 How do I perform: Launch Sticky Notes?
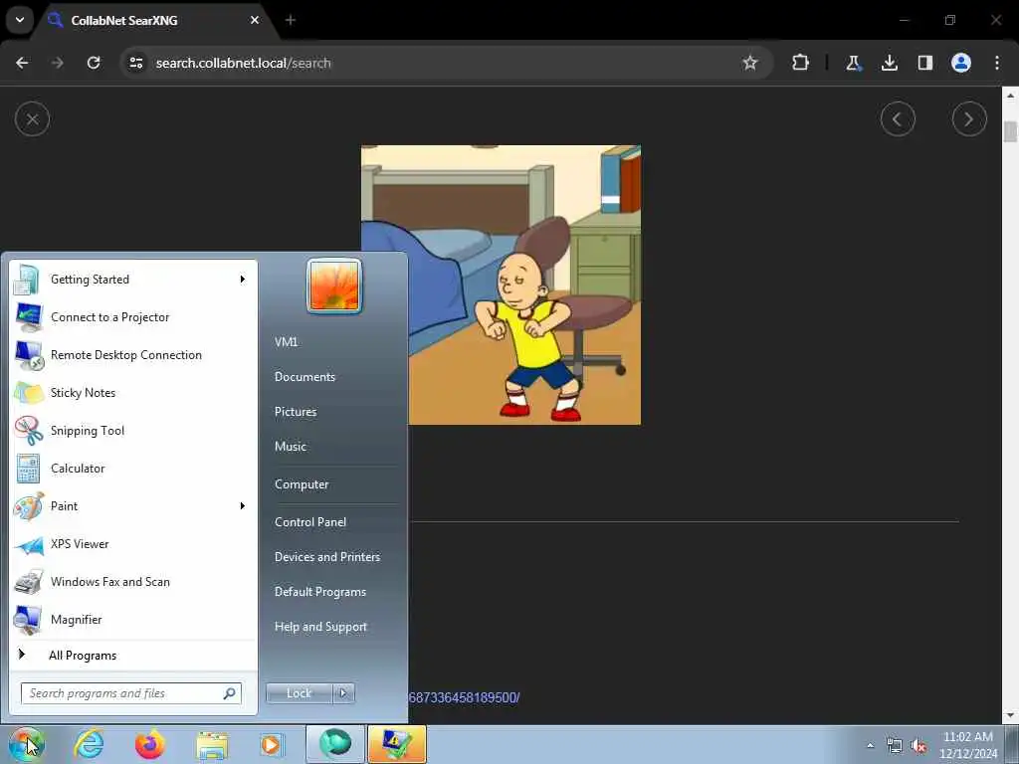point(133,392)
